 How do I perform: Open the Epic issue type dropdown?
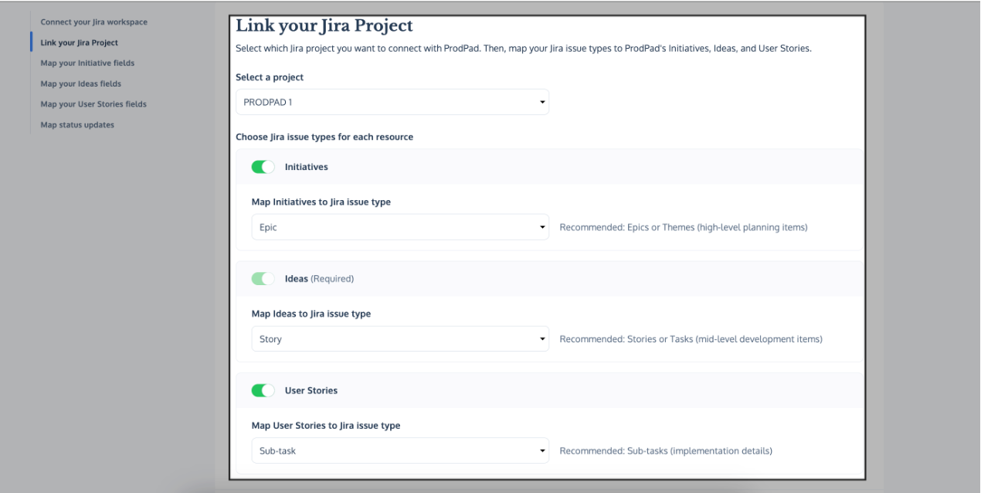pyautogui.click(x=400, y=228)
